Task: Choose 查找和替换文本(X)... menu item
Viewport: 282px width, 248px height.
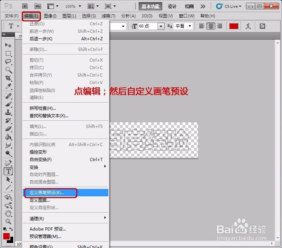Action: pos(66,116)
